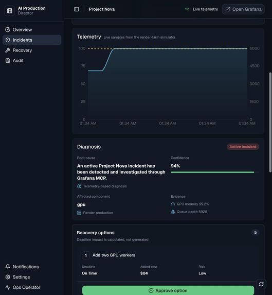Click the 6000 right axis label
This screenshot has height=295, width=272.
coord(255,48)
